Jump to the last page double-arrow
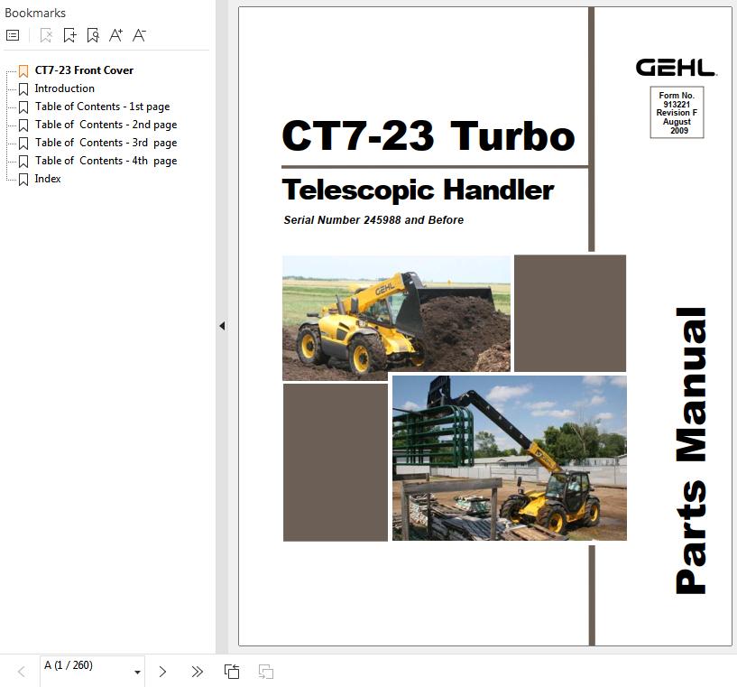The height and width of the screenshot is (687, 737). (198, 672)
